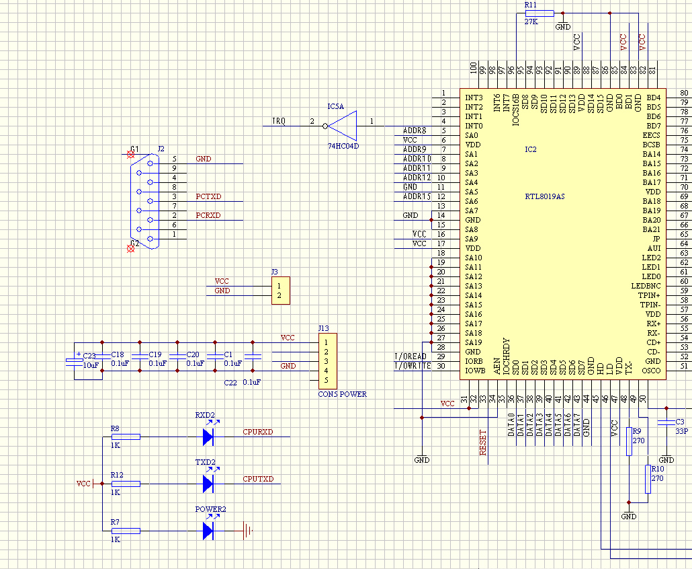Select the VCC power port left of R12
This screenshot has width=692, height=569.
coord(85,484)
